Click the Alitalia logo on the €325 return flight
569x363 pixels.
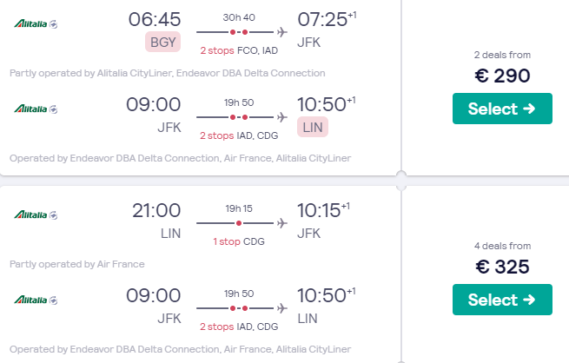point(35,300)
